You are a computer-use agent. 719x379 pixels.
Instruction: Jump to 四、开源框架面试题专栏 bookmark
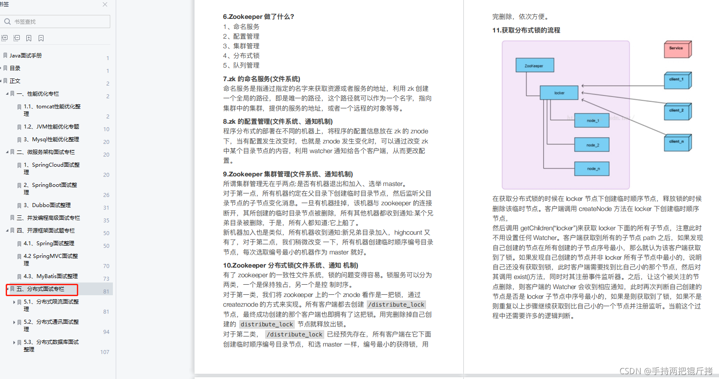[46, 230]
